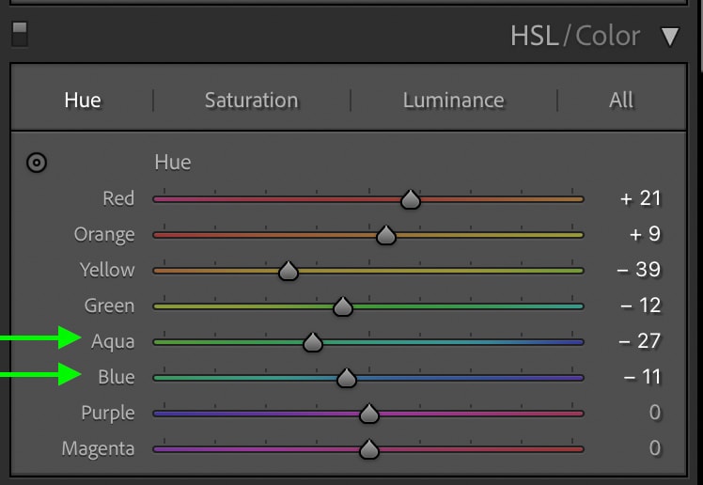Viewport: 703px width, 485px height.
Task: Click the Green hue slider handle
Action: tap(342, 306)
